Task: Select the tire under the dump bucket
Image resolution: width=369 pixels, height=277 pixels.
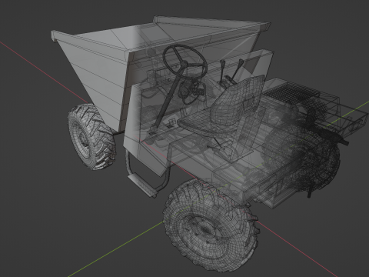Action: pyautogui.click(x=91, y=136)
